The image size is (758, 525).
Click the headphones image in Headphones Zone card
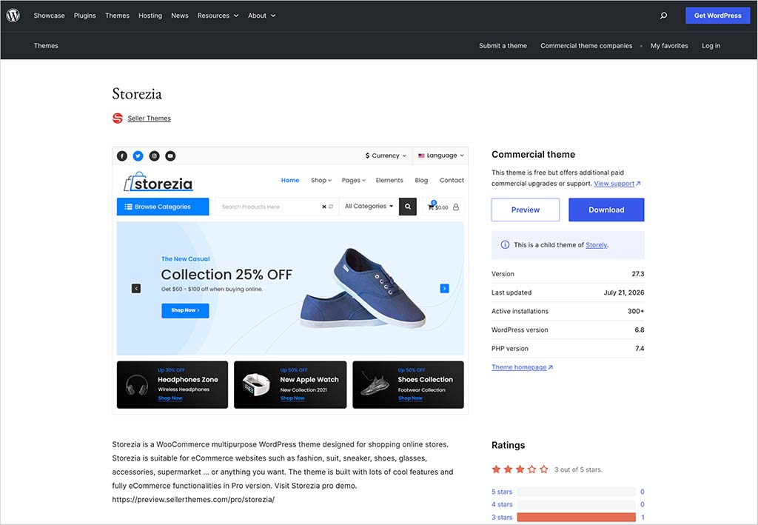click(137, 385)
